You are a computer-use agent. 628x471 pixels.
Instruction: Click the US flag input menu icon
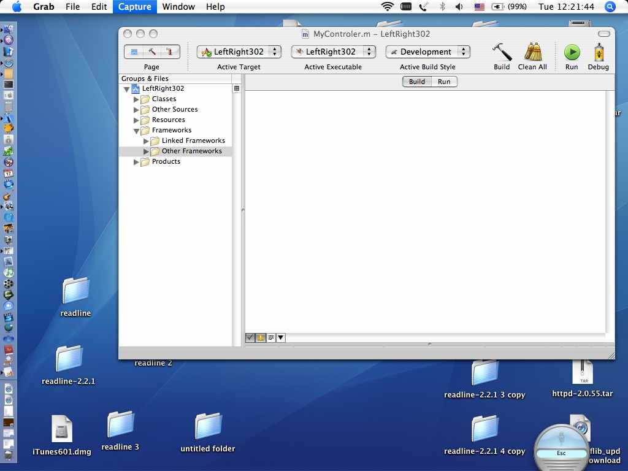point(480,7)
